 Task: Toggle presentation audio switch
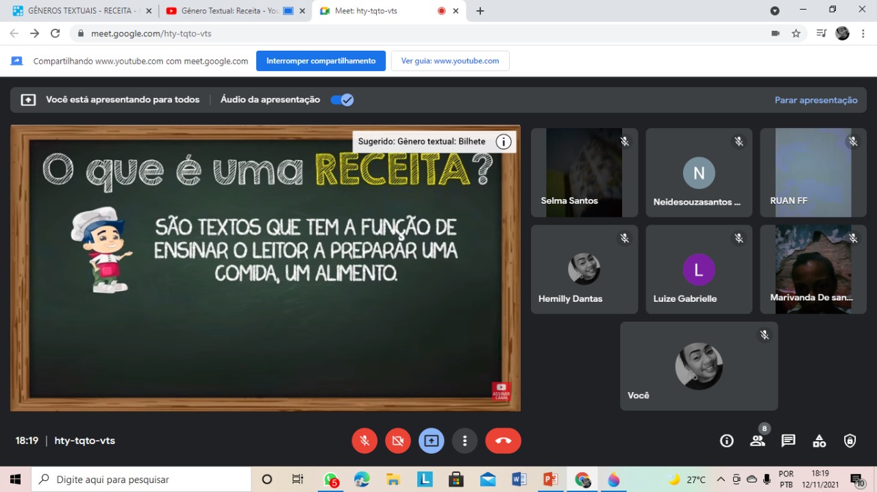pyautogui.click(x=342, y=100)
